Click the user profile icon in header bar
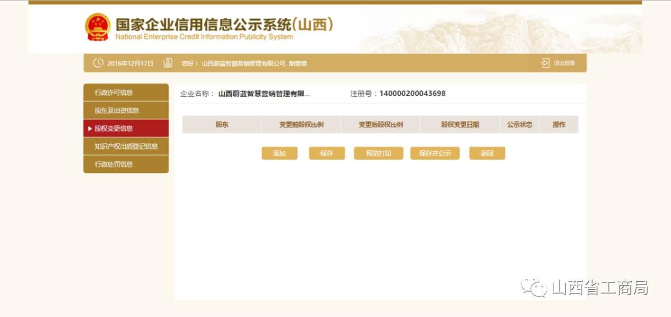The height and width of the screenshot is (317, 671). pos(168,63)
